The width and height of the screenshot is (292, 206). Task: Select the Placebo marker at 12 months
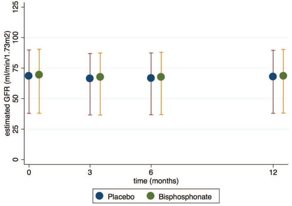pos(273,76)
